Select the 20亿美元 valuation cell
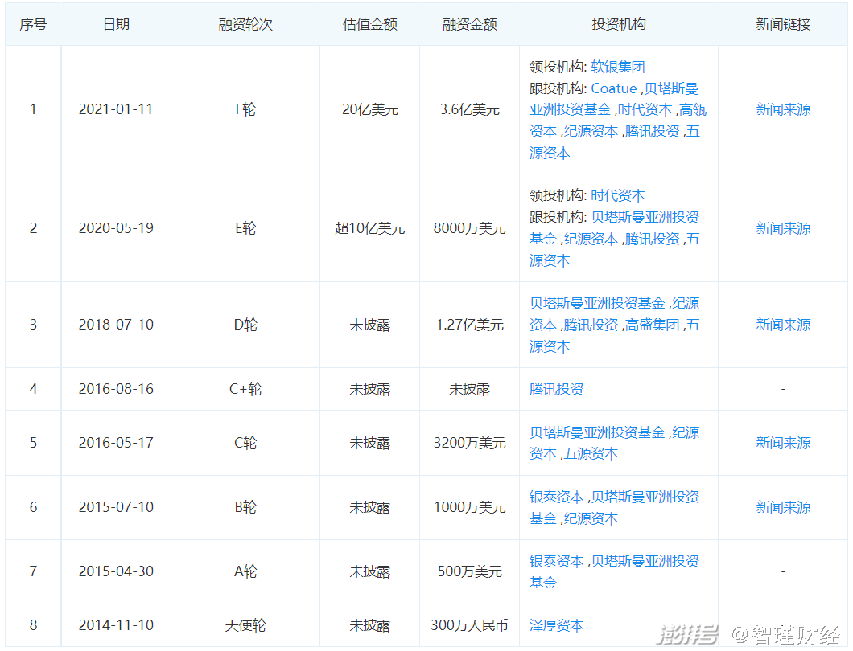Image resolution: width=853 pixels, height=651 pixels. coord(369,109)
